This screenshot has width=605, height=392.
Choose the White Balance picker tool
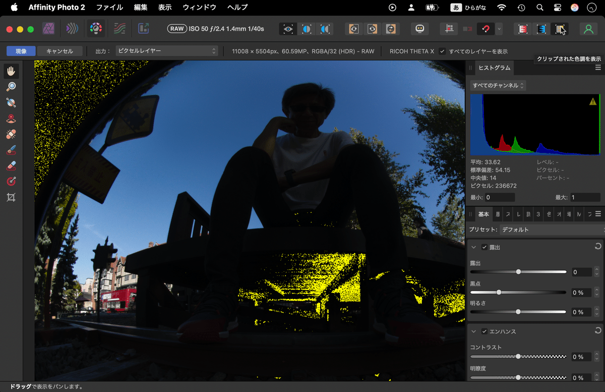(x=12, y=102)
